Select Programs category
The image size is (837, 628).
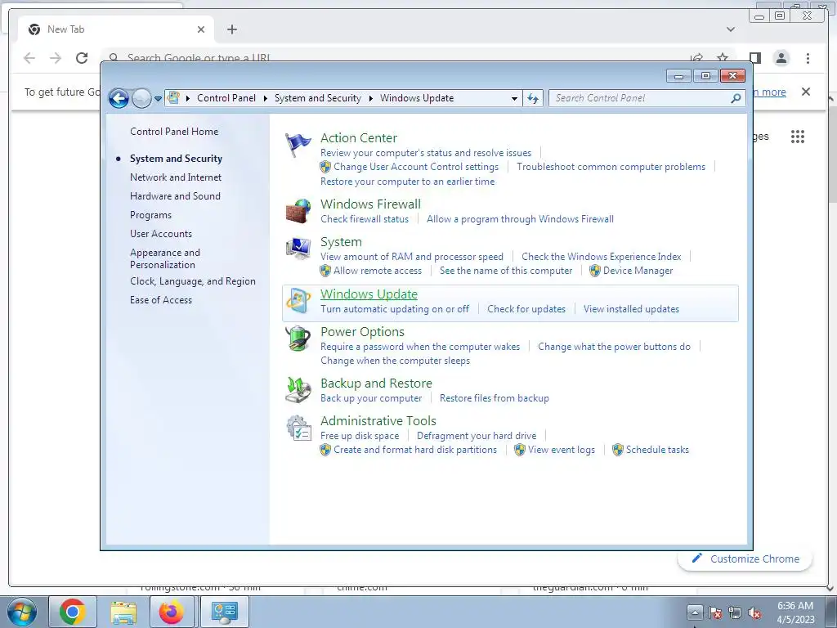150,215
